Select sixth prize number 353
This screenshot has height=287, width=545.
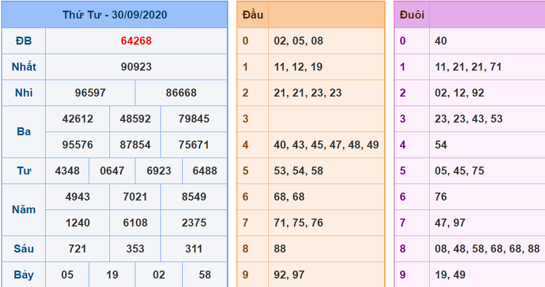[135, 249]
